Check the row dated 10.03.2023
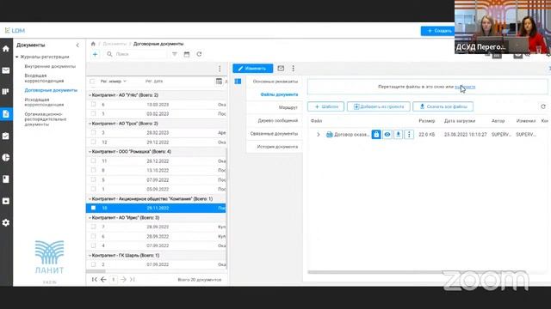 click(x=93, y=105)
